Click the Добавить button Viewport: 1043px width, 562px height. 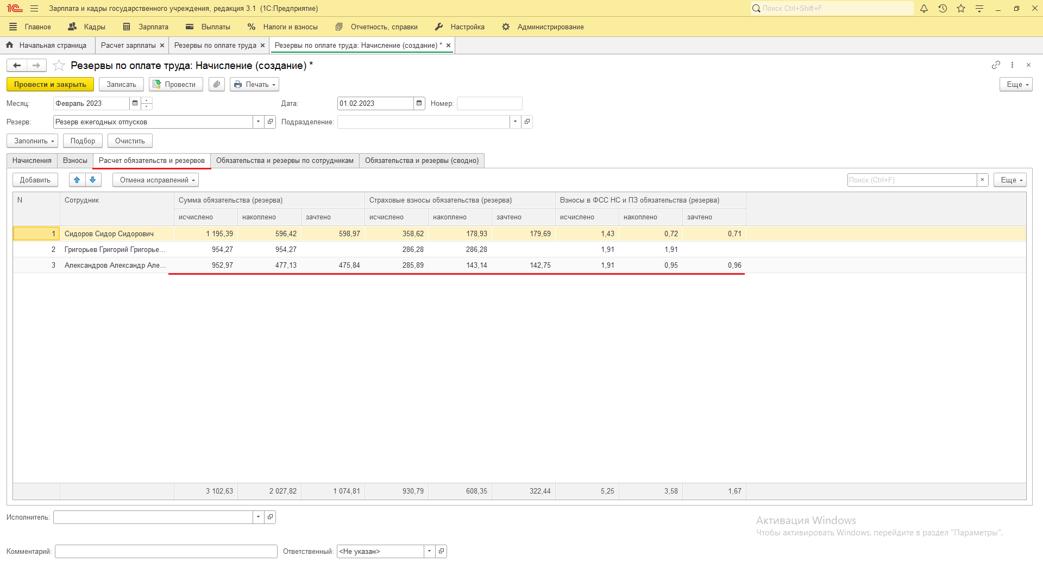point(35,180)
